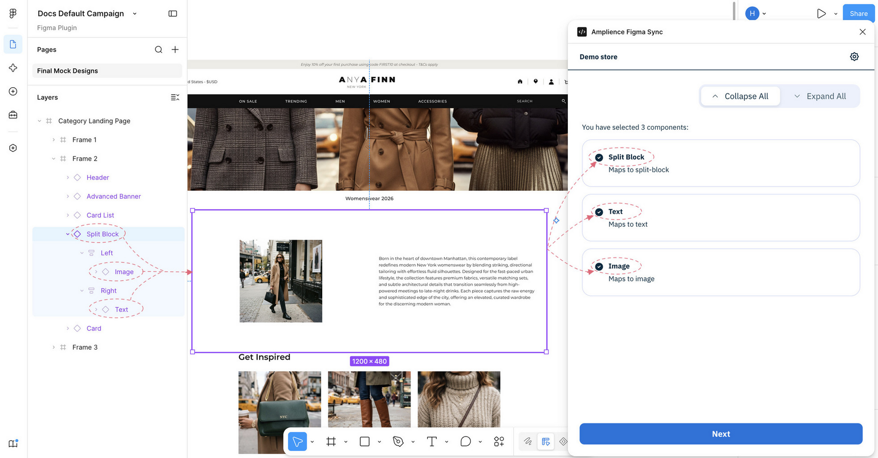Click the Next button
Viewport: 878px width, 458px height.
pyautogui.click(x=721, y=434)
